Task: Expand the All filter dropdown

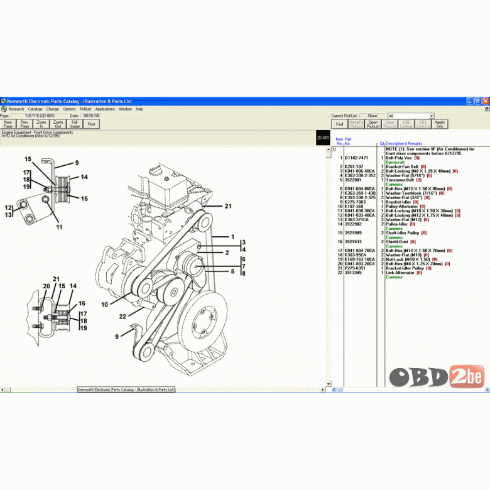Action: click(x=431, y=116)
